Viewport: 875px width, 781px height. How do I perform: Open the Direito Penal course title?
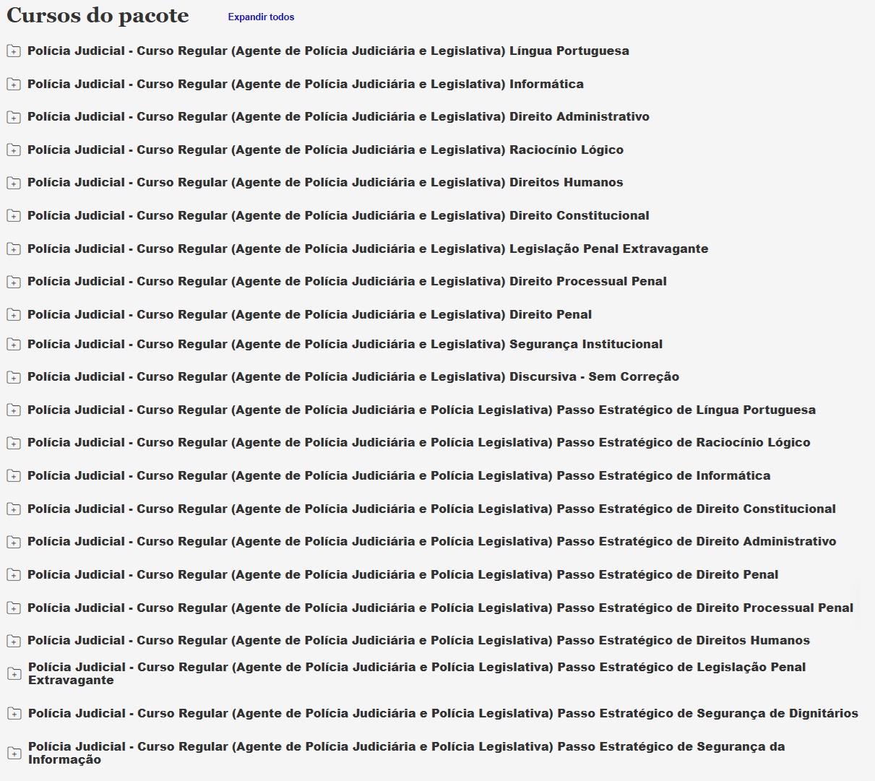[309, 315]
